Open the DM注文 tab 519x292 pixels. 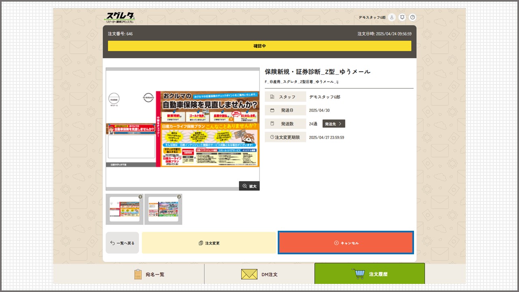point(259,274)
